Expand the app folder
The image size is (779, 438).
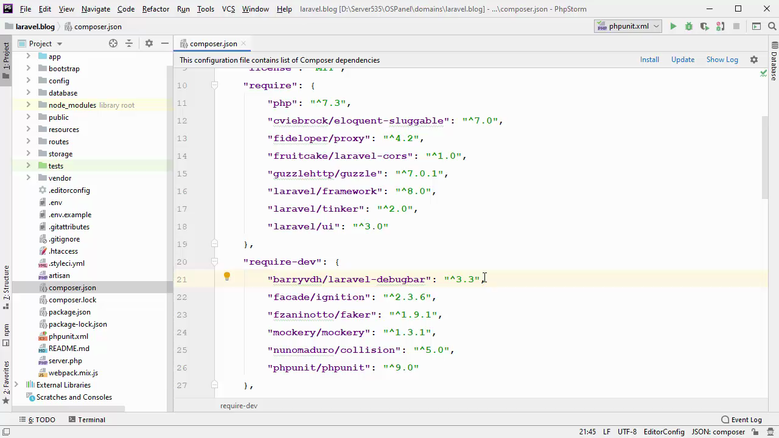(x=28, y=56)
